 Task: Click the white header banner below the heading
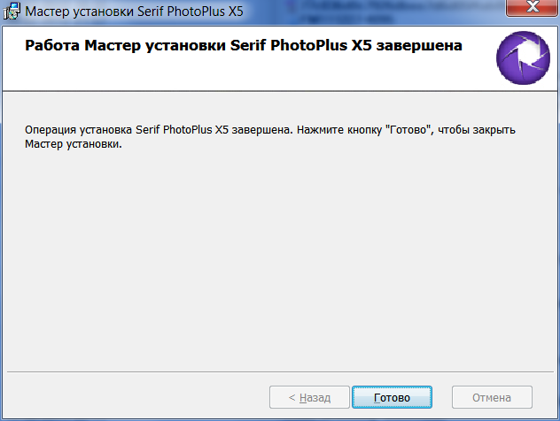point(250,73)
